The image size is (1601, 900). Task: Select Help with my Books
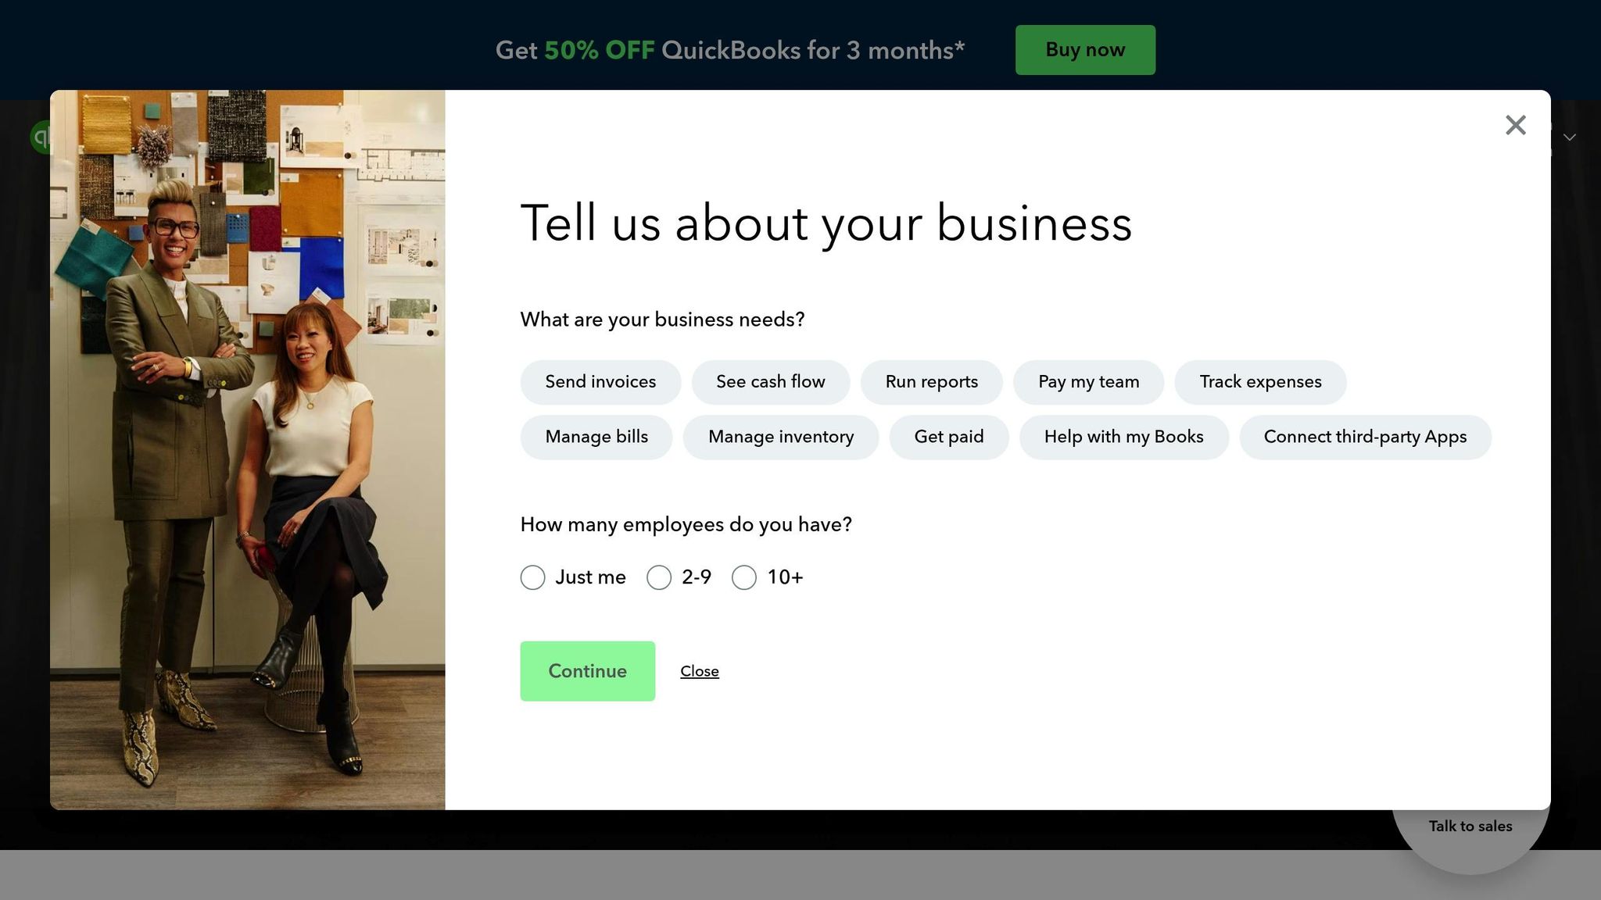1123,437
